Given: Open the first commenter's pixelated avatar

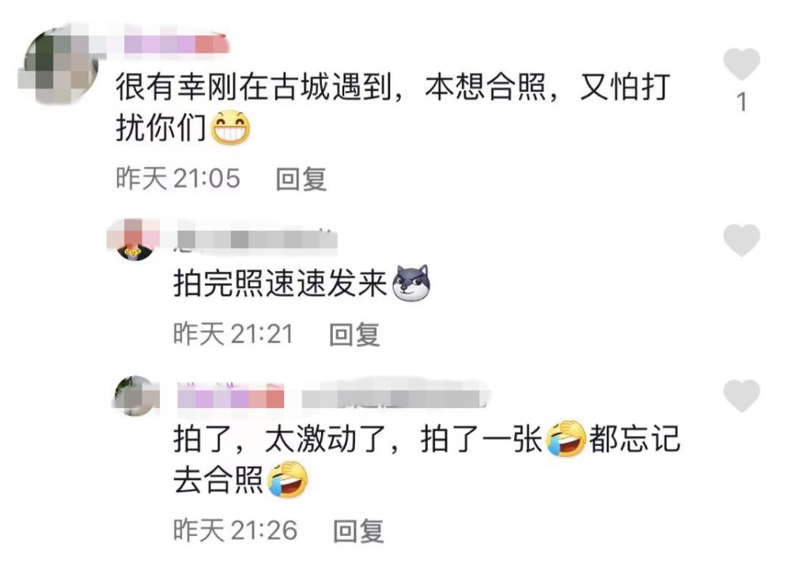Looking at the screenshot, I should [x=59, y=66].
